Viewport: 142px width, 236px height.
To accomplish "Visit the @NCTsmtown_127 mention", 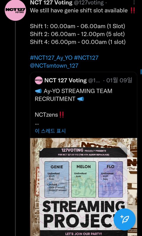I will point(54,66).
